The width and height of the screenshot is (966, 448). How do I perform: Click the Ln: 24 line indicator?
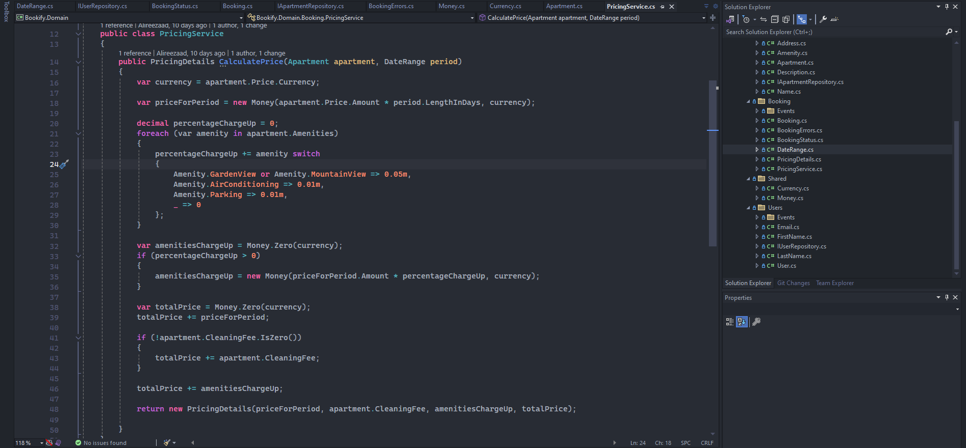(638, 443)
